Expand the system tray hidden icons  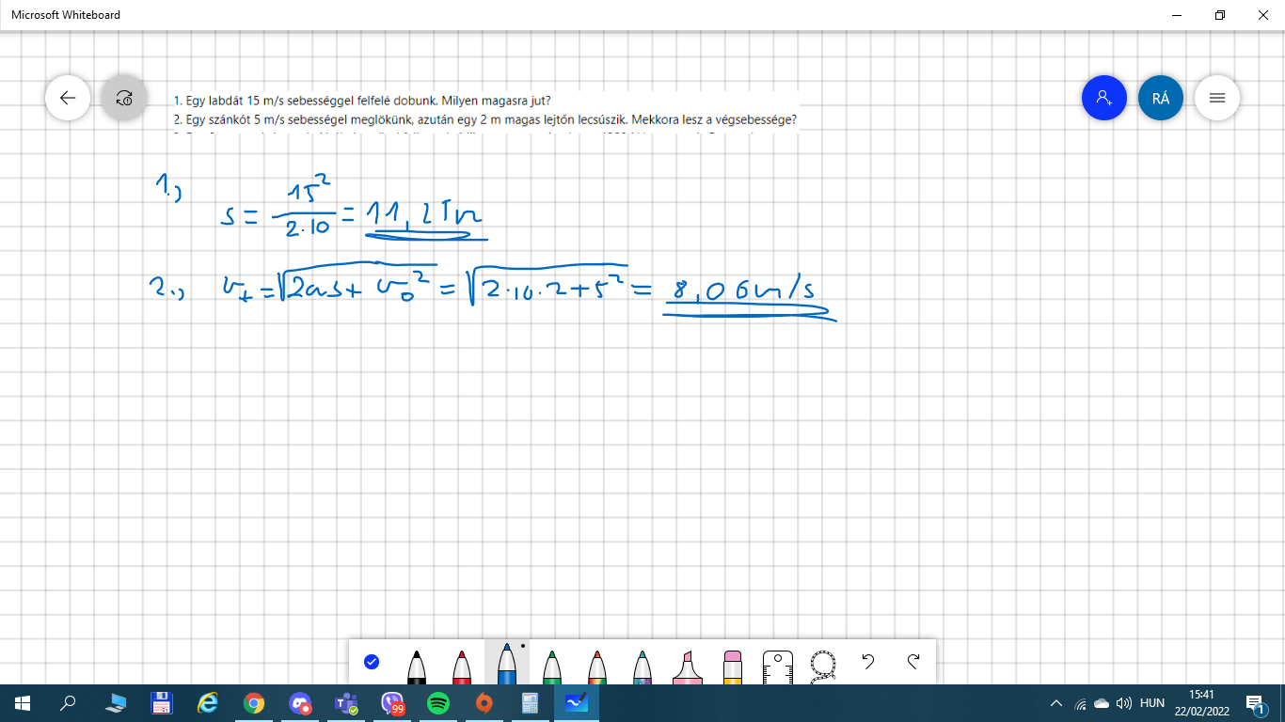(1056, 703)
